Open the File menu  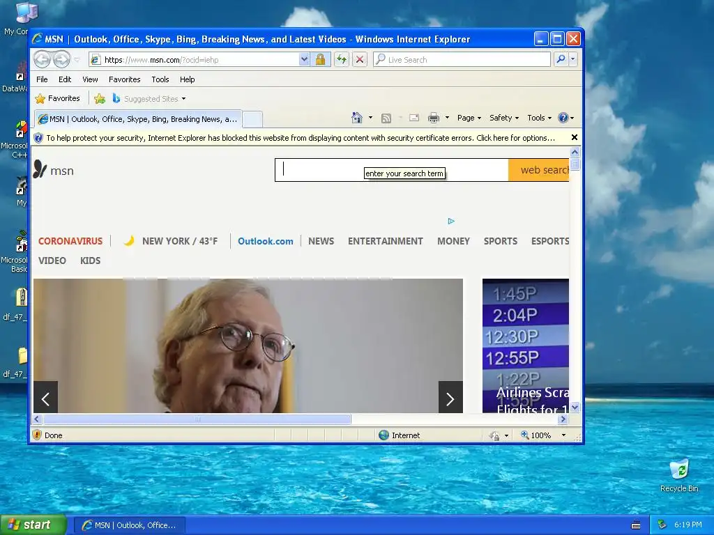point(42,79)
